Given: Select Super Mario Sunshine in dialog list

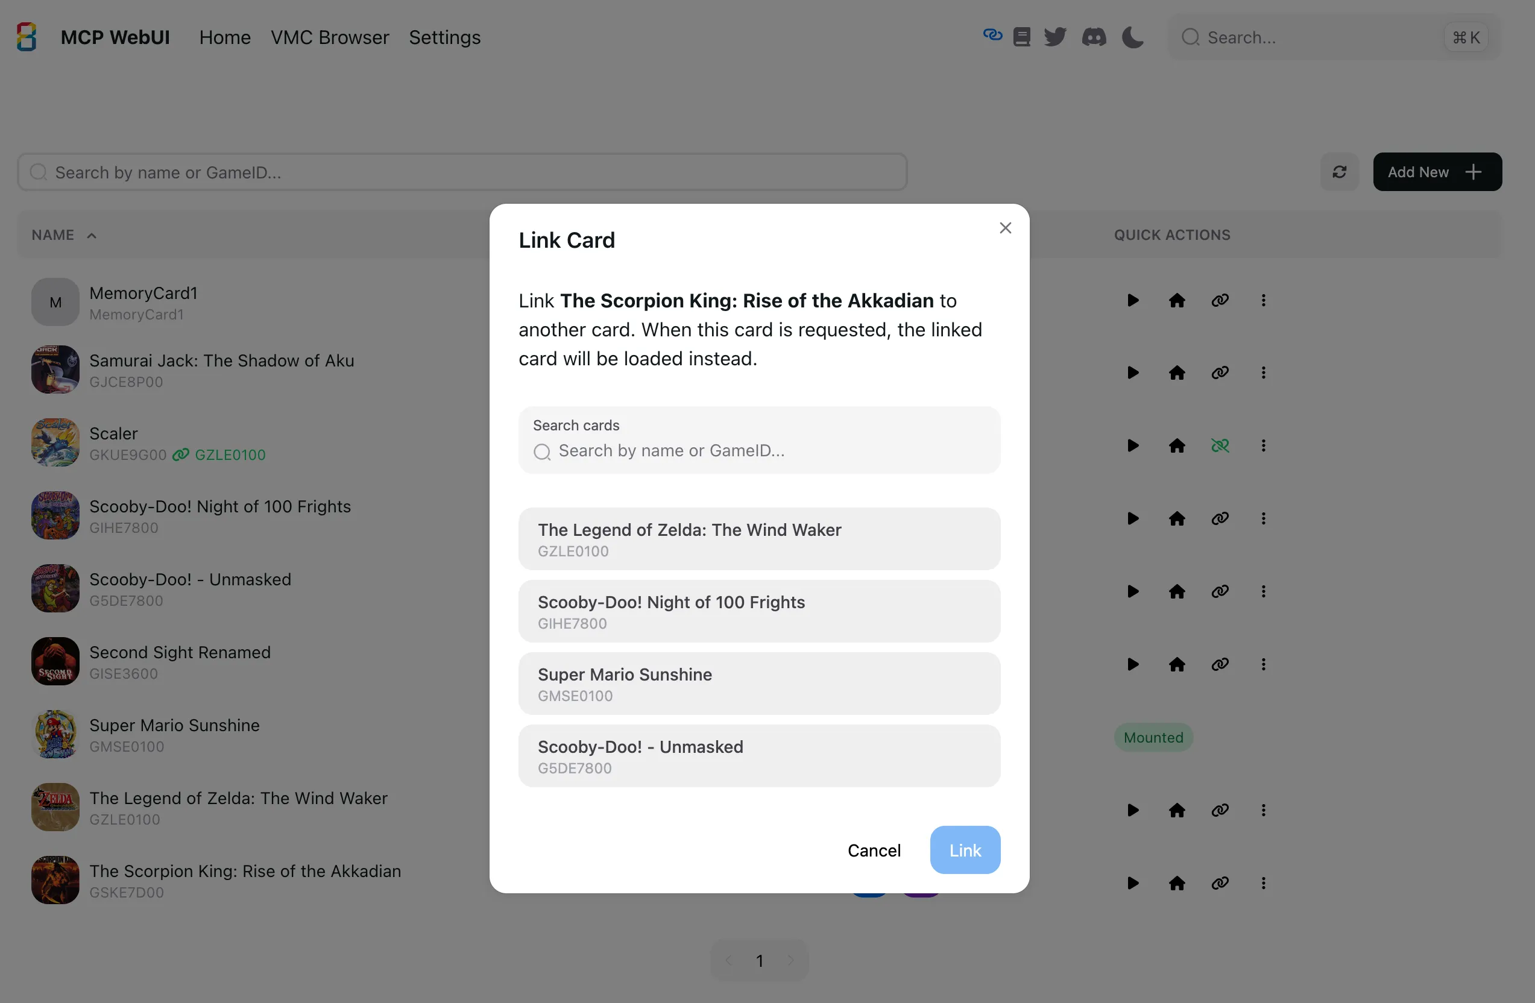Looking at the screenshot, I should [x=759, y=684].
